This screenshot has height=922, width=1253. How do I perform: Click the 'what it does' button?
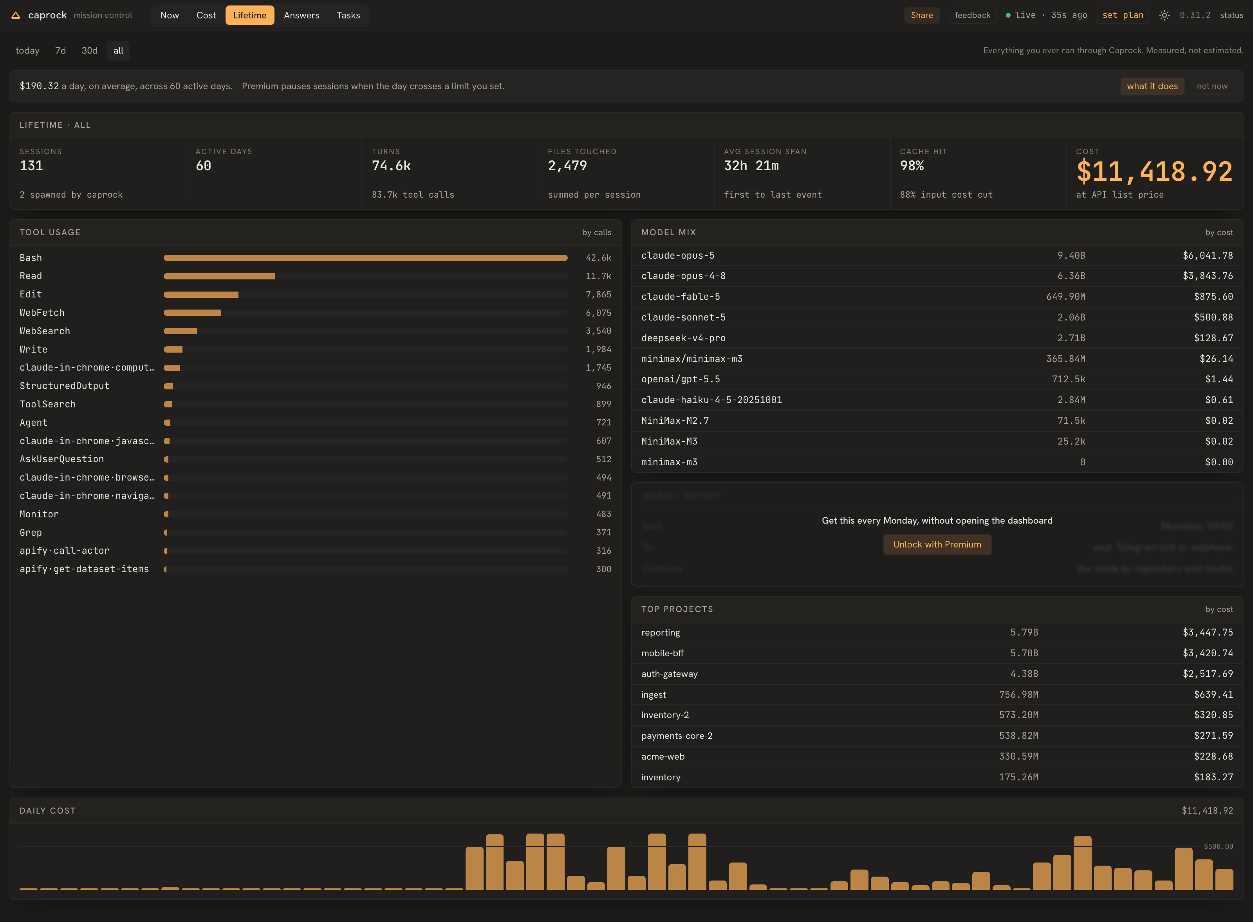pos(1152,86)
